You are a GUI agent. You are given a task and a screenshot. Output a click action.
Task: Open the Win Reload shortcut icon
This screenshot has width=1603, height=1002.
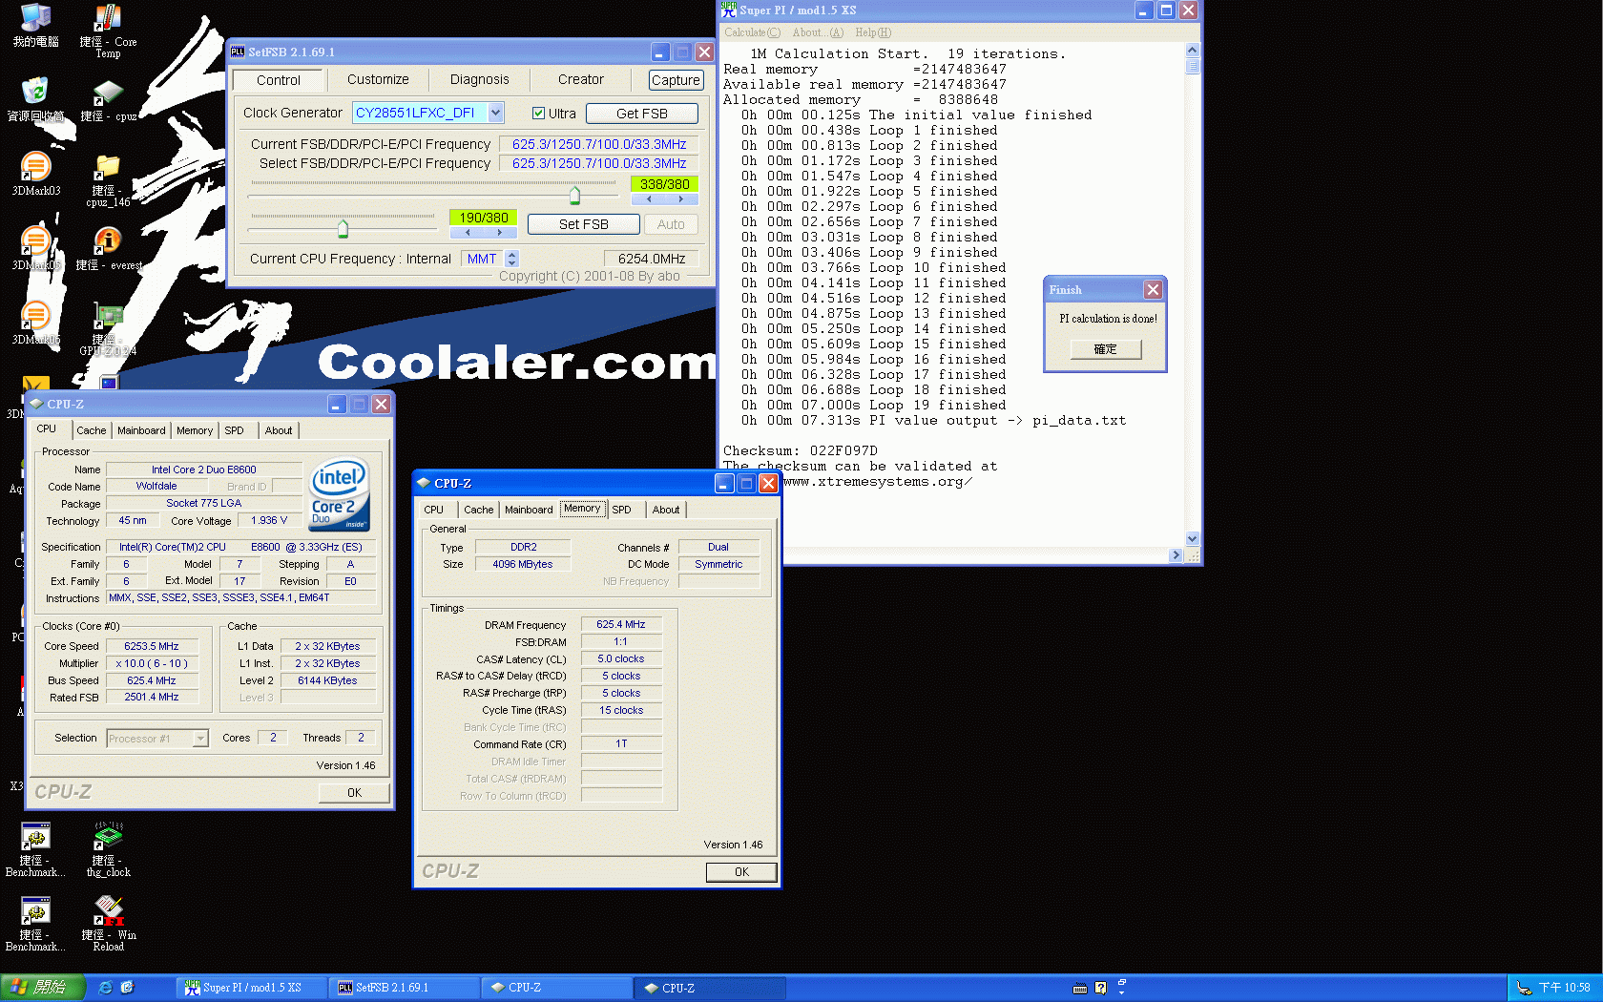pos(108,924)
